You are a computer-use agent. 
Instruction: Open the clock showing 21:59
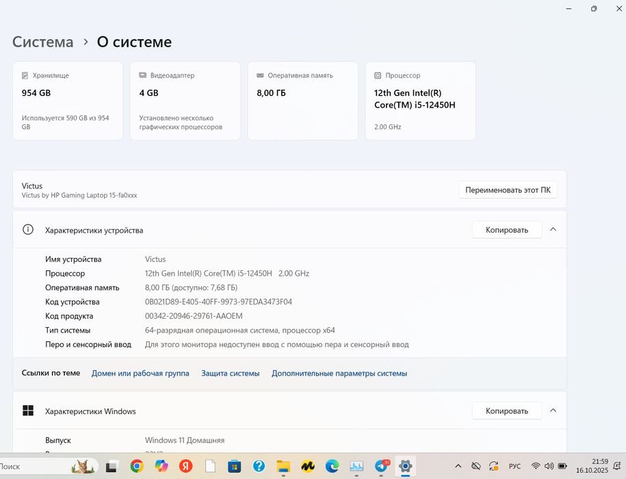pos(592,466)
